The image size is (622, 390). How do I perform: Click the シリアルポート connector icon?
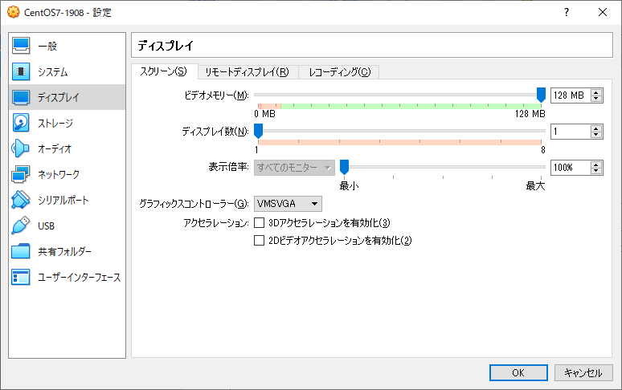click(x=21, y=200)
